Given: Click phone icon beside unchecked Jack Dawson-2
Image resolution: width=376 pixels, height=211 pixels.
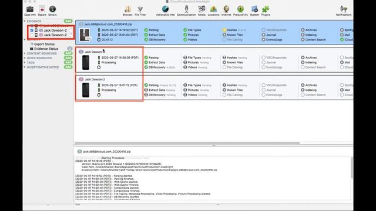Looking at the screenshot, I should 36,35.
